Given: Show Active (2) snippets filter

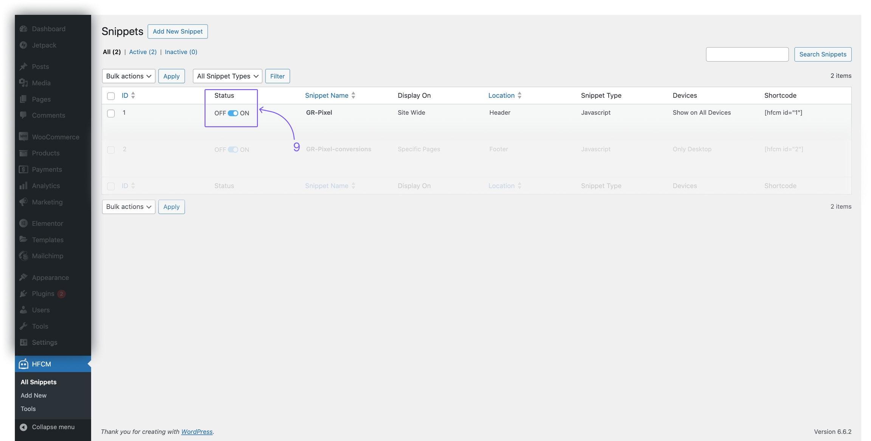Looking at the screenshot, I should click(x=143, y=52).
